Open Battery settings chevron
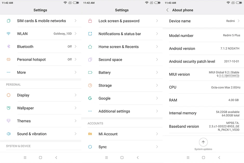This screenshot has width=244, height=163. (157, 72)
